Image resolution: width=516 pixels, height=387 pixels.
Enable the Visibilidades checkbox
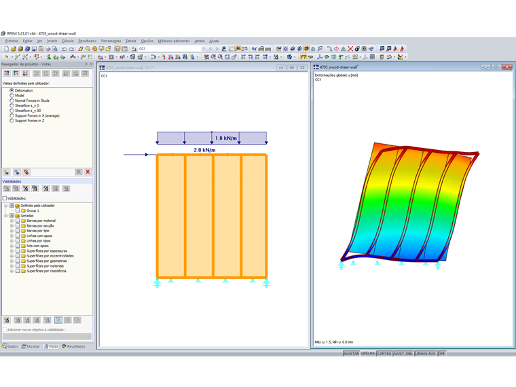pos(5,198)
